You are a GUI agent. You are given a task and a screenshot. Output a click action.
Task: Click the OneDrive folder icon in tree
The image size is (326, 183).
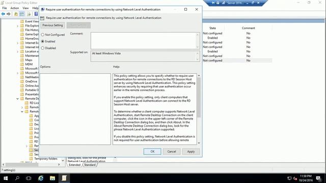[22, 81]
